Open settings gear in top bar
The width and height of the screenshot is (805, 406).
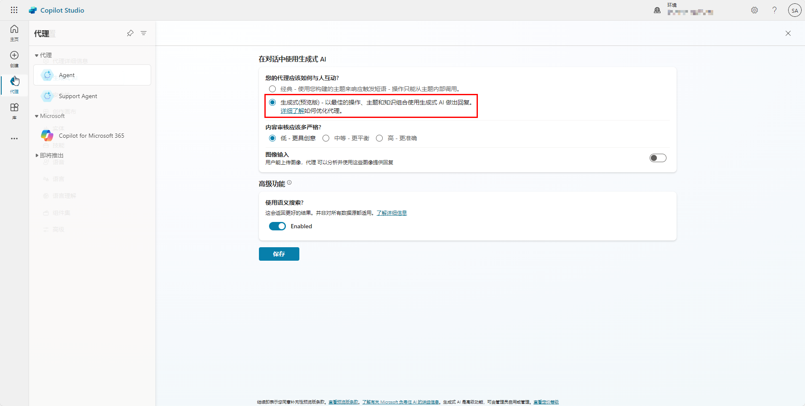[754, 10]
